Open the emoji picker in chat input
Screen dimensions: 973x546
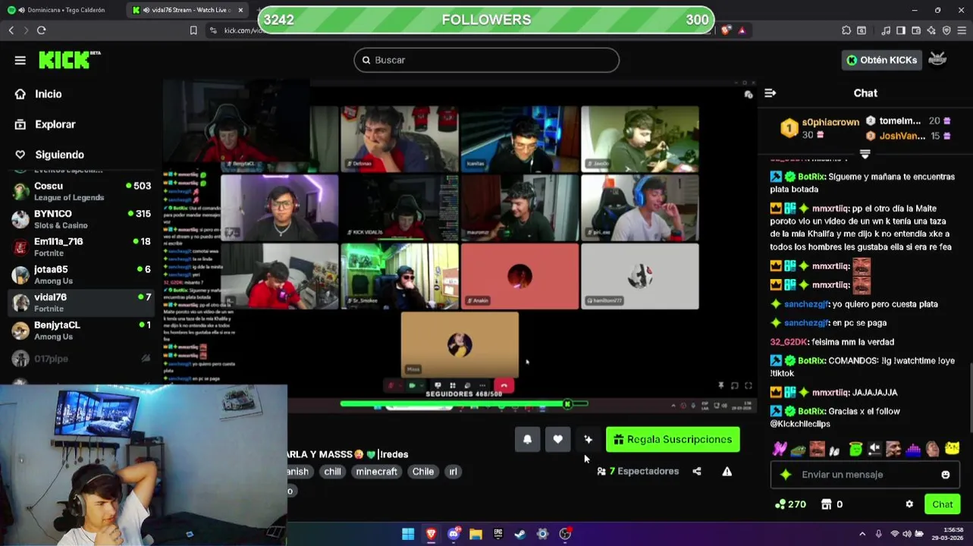tap(945, 475)
